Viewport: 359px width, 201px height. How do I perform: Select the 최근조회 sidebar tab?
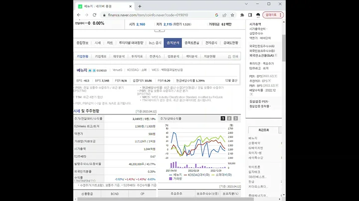tap(264, 130)
